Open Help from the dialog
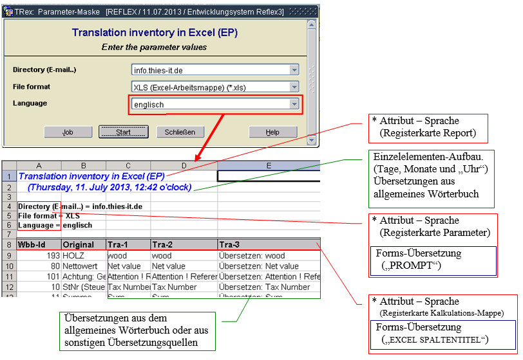This screenshot has height=360, width=523. click(x=272, y=132)
